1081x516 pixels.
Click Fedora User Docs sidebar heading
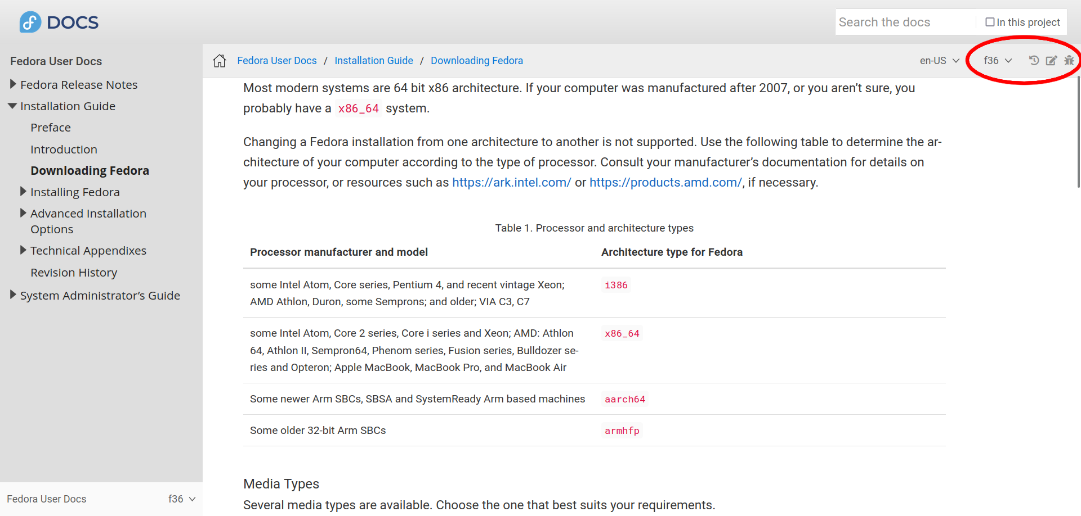pos(56,61)
